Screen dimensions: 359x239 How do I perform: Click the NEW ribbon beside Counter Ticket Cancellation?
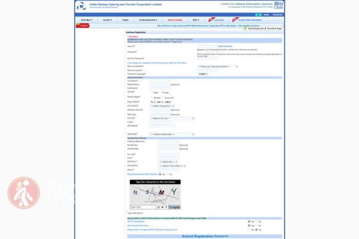coord(235,19)
